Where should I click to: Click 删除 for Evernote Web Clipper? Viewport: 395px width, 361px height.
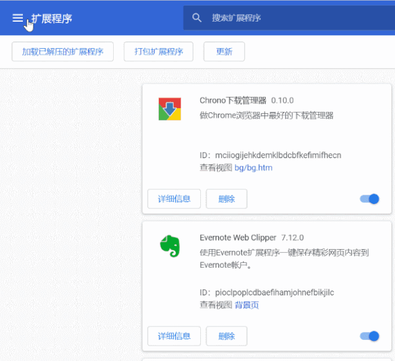[x=226, y=336]
